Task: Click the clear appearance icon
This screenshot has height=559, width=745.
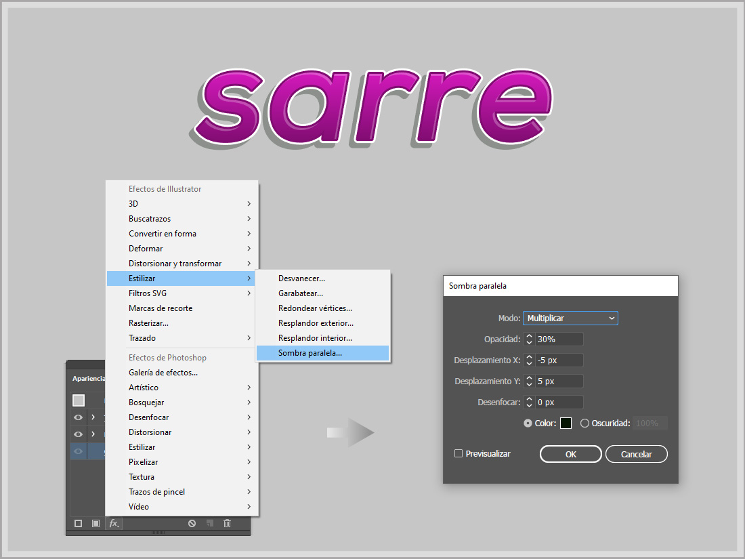Action: [x=192, y=523]
